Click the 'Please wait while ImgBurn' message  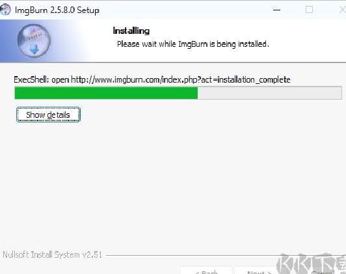tap(193, 44)
